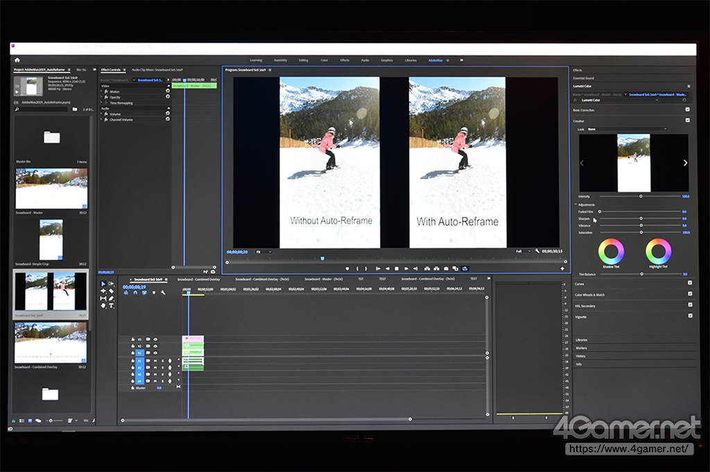
Task: Disable the Vignette checkbox
Action: tap(689, 316)
